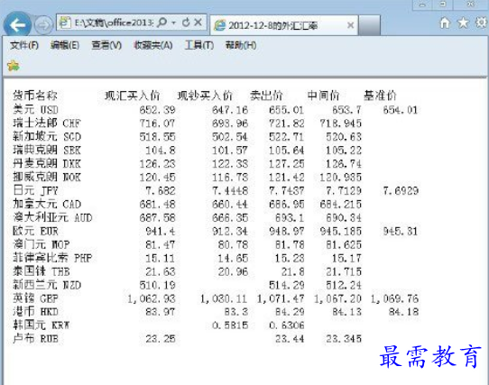Image resolution: width=489 pixels, height=385 pixels.
Task: Click the 新加坡元 SGD row label
Action: [x=47, y=136]
